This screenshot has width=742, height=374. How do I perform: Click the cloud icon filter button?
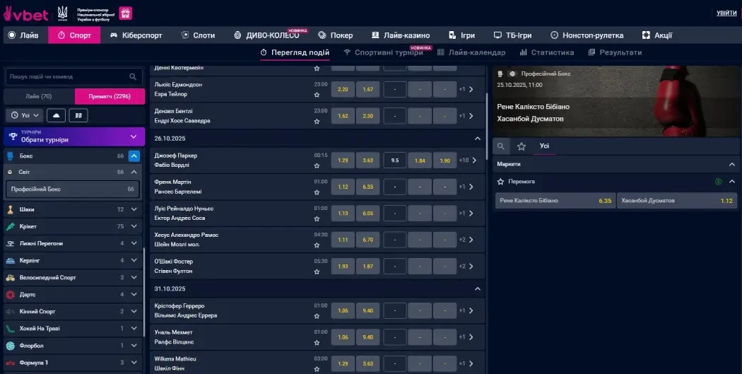tap(57, 115)
